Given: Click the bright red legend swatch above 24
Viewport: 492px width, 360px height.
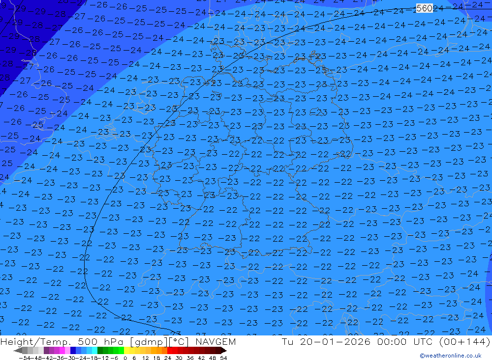Looking at the screenshot, I should coord(170,351).
